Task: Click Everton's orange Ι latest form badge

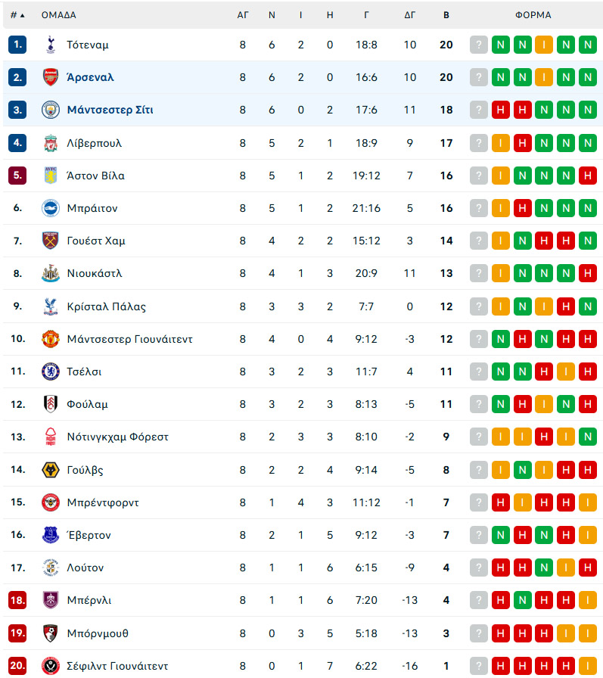Action: pyautogui.click(x=587, y=535)
